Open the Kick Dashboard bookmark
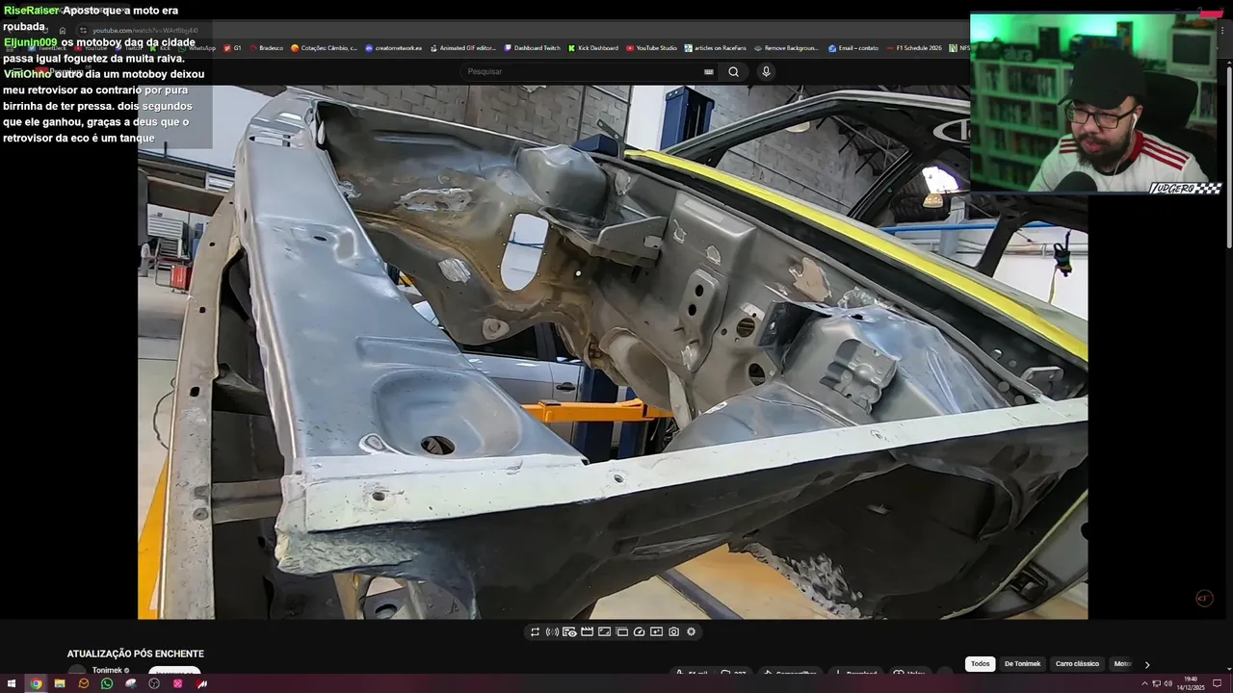 pos(593,48)
